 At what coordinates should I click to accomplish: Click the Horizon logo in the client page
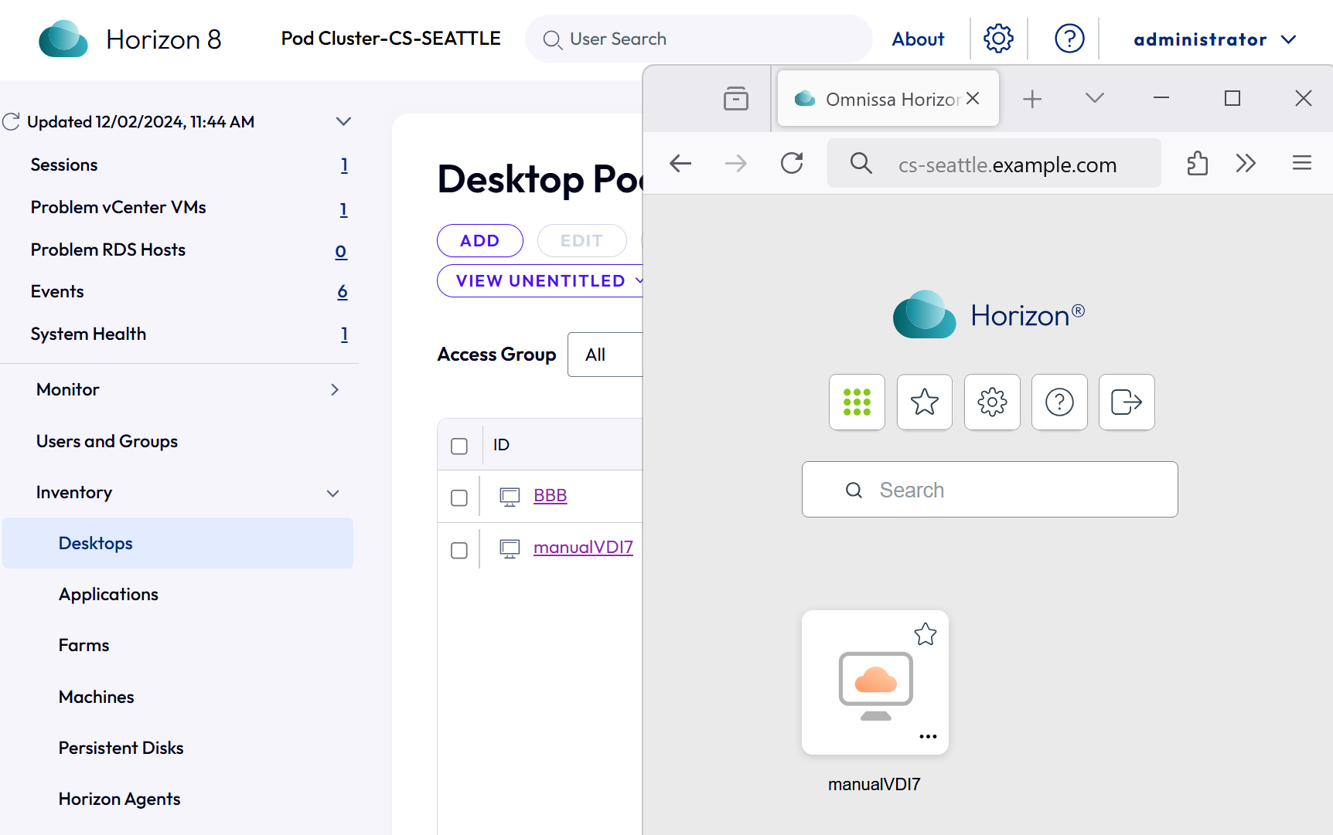[x=989, y=314]
